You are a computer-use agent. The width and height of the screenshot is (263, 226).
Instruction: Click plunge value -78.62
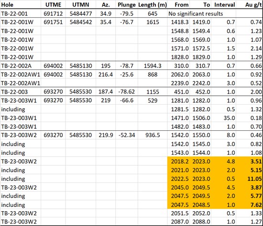126,92
